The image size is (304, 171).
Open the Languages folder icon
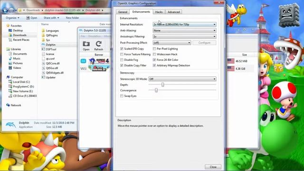43,30
